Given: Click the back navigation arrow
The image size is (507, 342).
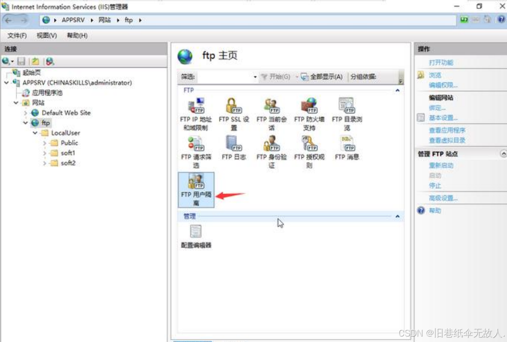Looking at the screenshot, I should pyautogui.click(x=8, y=20).
